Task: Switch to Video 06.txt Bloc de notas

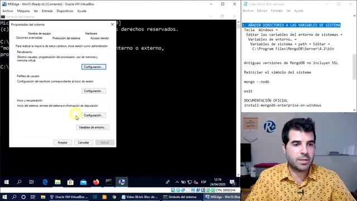Action: 139,197
